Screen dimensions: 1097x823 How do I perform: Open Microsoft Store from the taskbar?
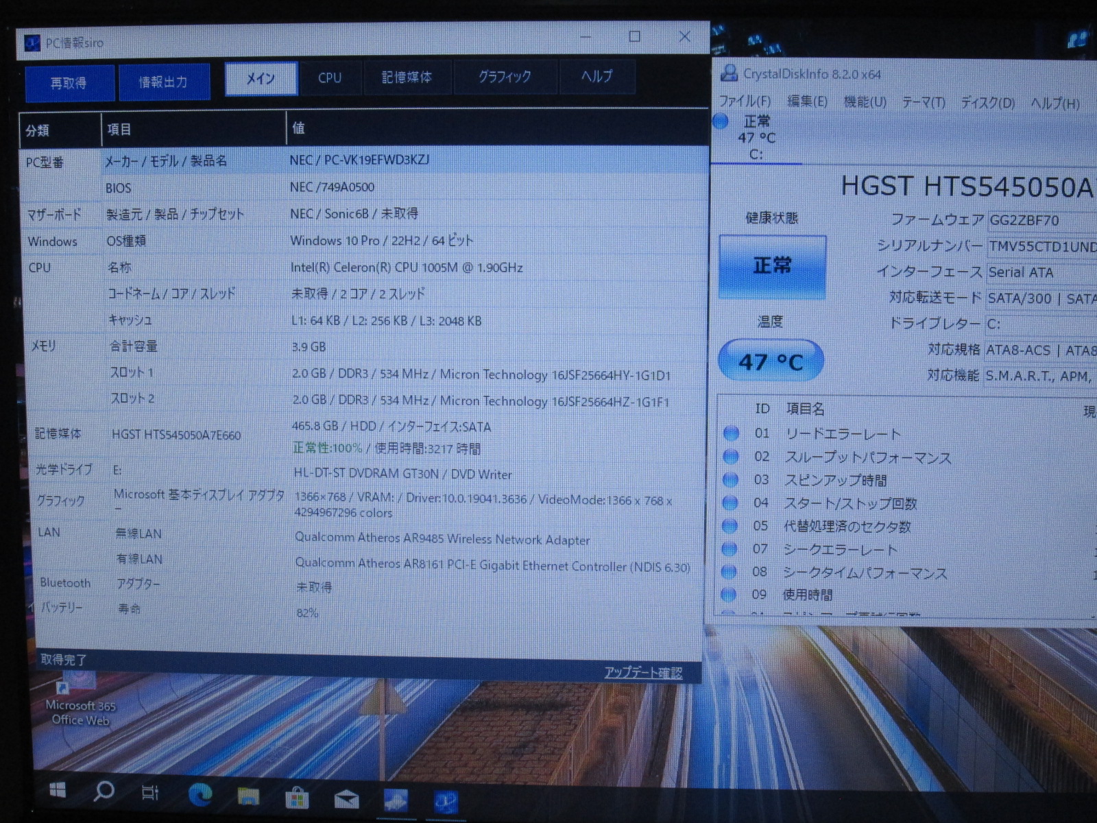pyautogui.click(x=297, y=798)
